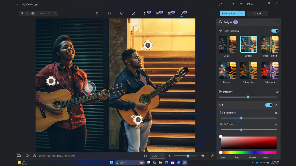Select the Filter tool
Screen dimensions: 296x166
[121, 13]
